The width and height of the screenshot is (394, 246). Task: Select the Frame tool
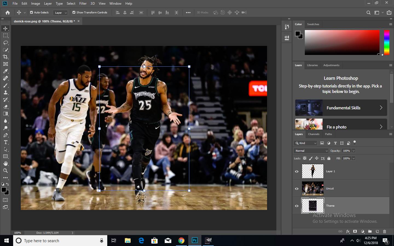click(5, 64)
